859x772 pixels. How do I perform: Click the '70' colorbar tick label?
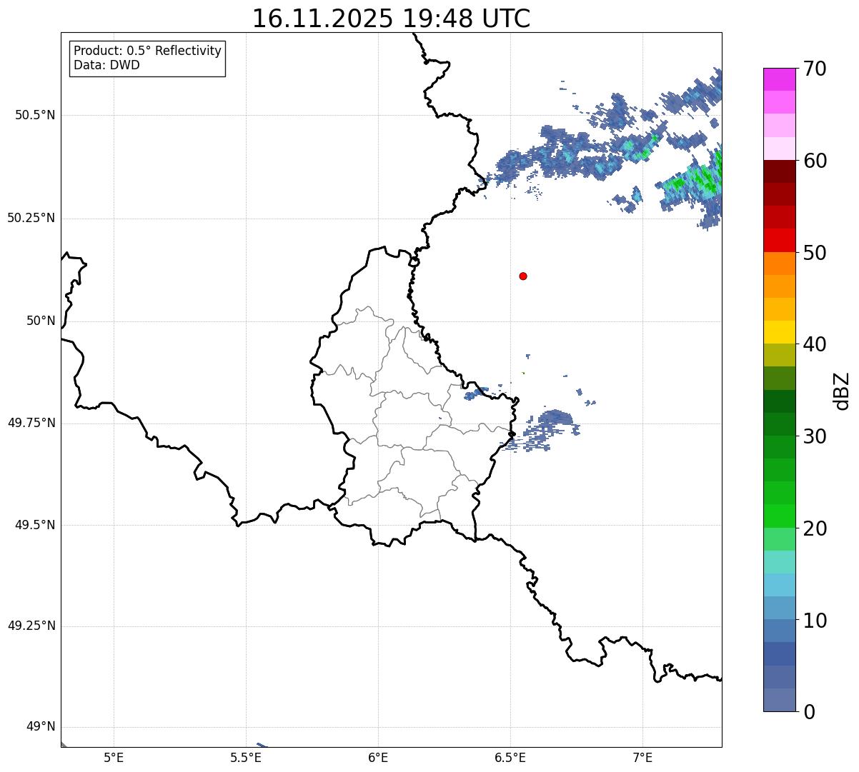pyautogui.click(x=815, y=69)
